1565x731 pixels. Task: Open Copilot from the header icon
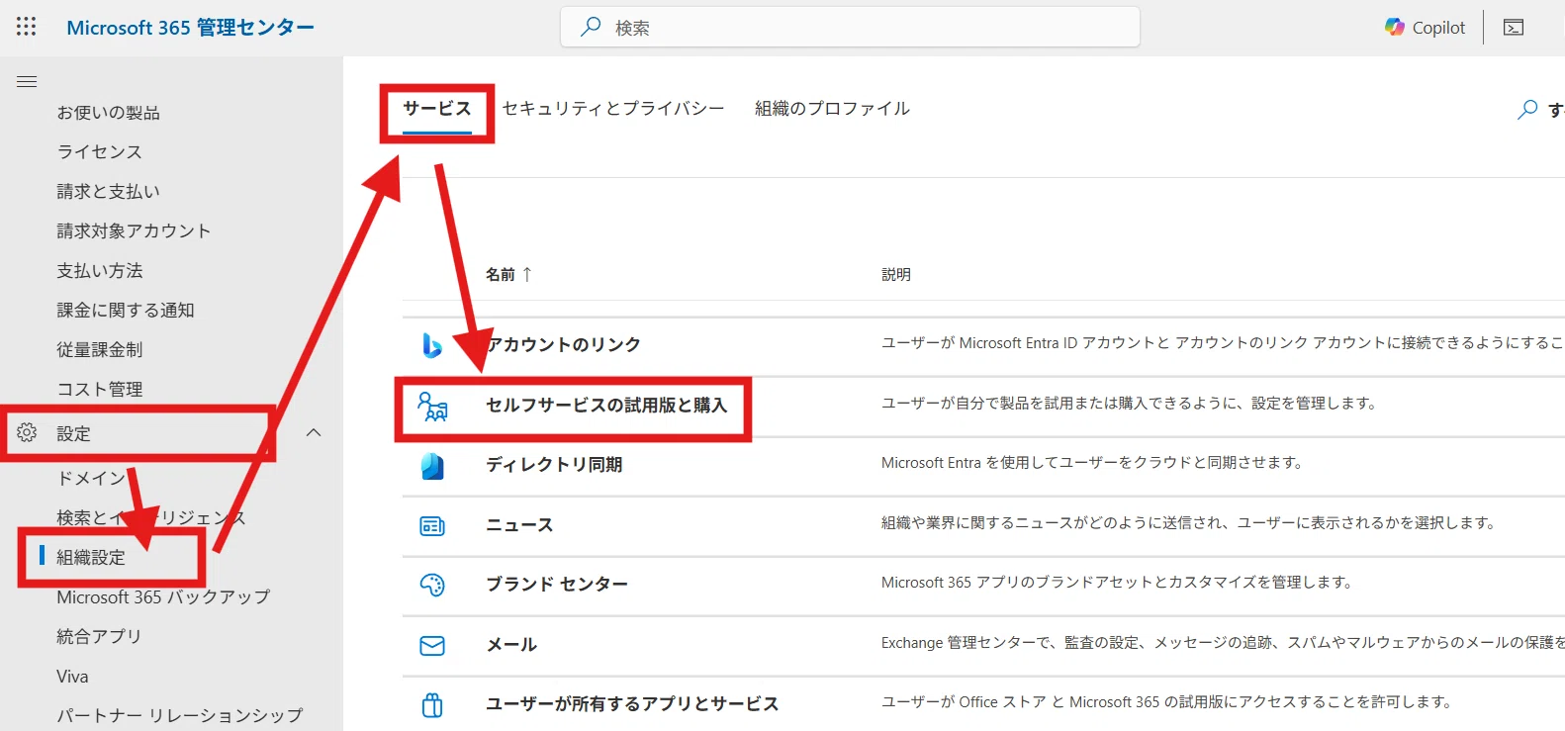point(1395,27)
